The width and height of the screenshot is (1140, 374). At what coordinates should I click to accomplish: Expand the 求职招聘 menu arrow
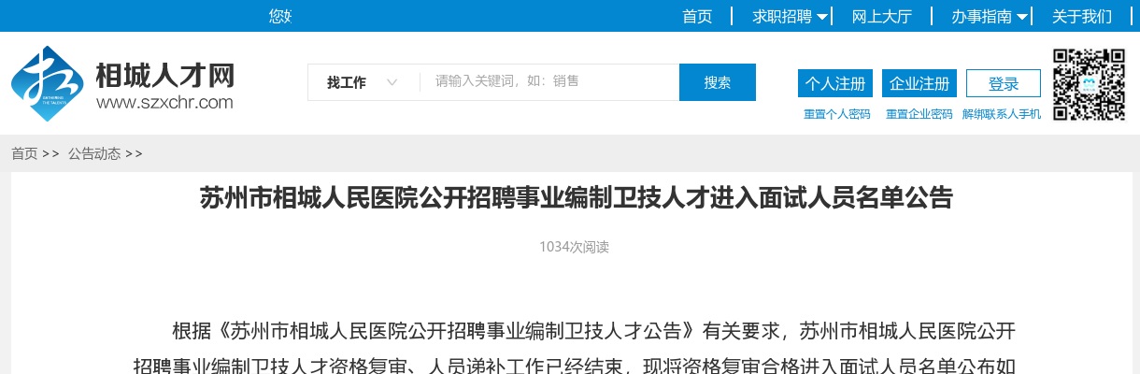click(822, 17)
